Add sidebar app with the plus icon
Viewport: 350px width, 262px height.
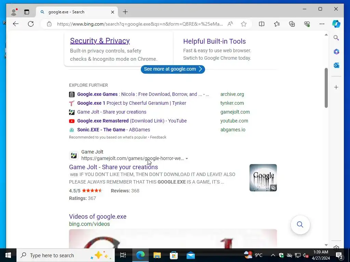click(x=336, y=87)
